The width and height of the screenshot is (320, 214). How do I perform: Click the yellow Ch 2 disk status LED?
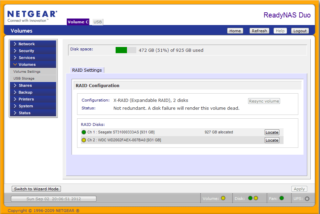pyautogui.click(x=84, y=140)
